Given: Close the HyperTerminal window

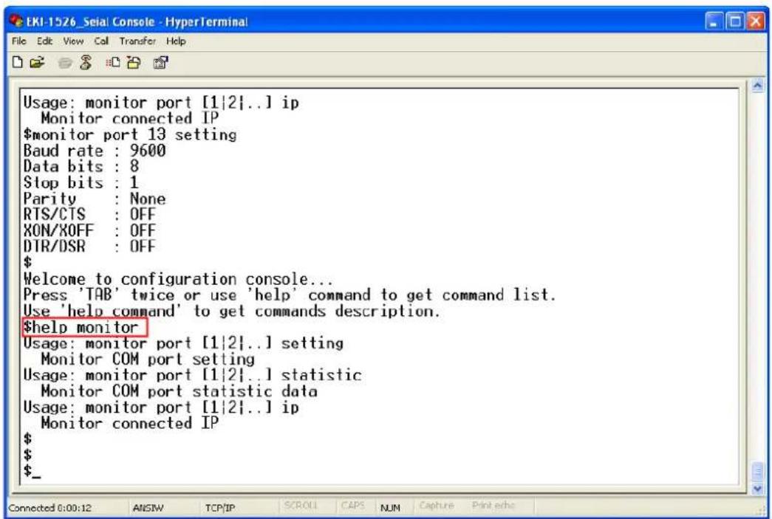Looking at the screenshot, I should point(756,21).
